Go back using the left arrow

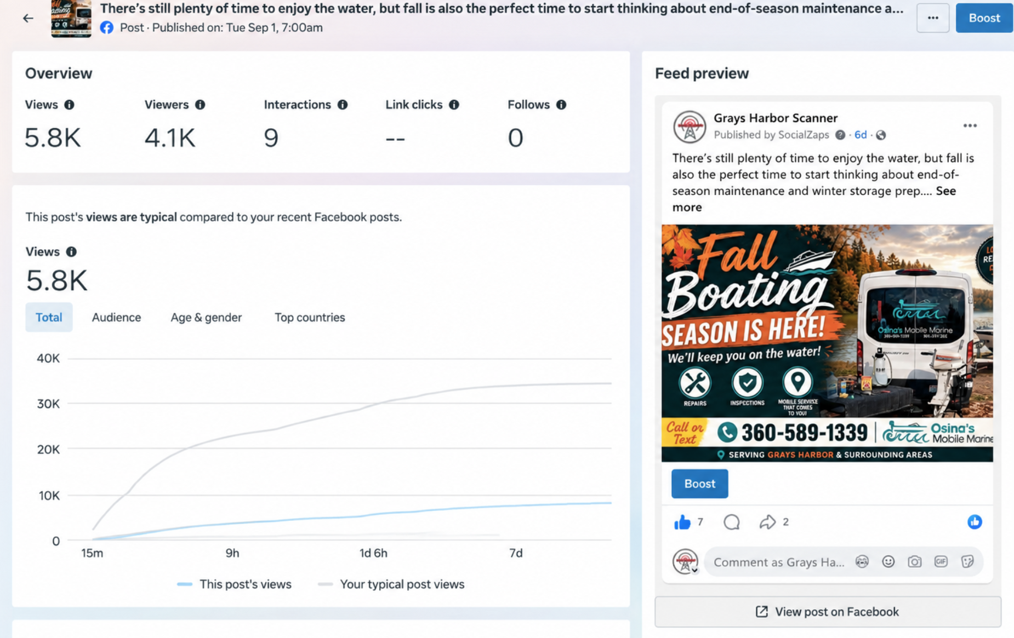(28, 18)
